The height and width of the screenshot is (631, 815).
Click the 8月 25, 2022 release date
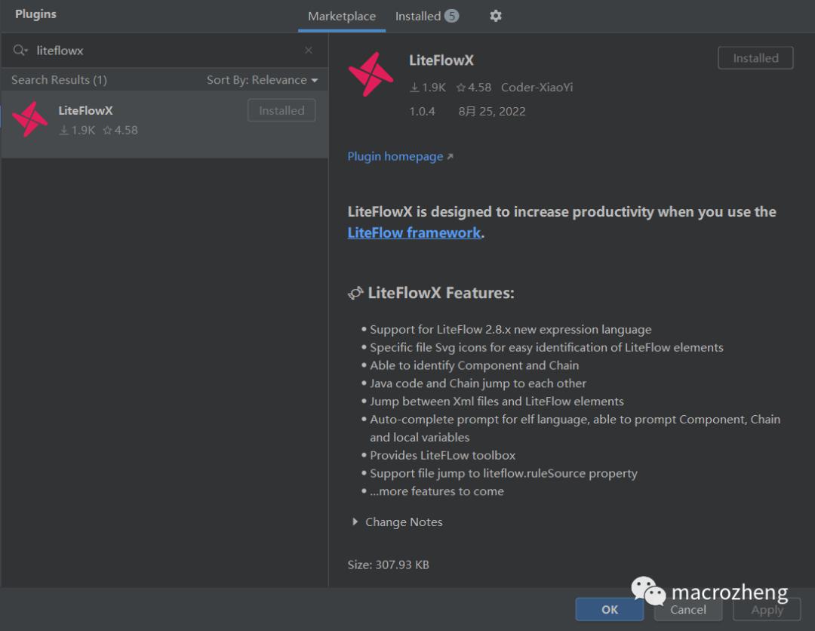[x=492, y=111]
